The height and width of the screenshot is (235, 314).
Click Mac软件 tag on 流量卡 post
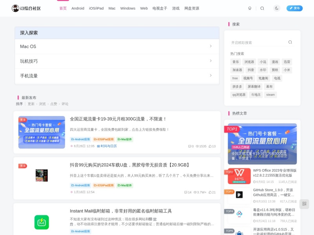coord(124,139)
